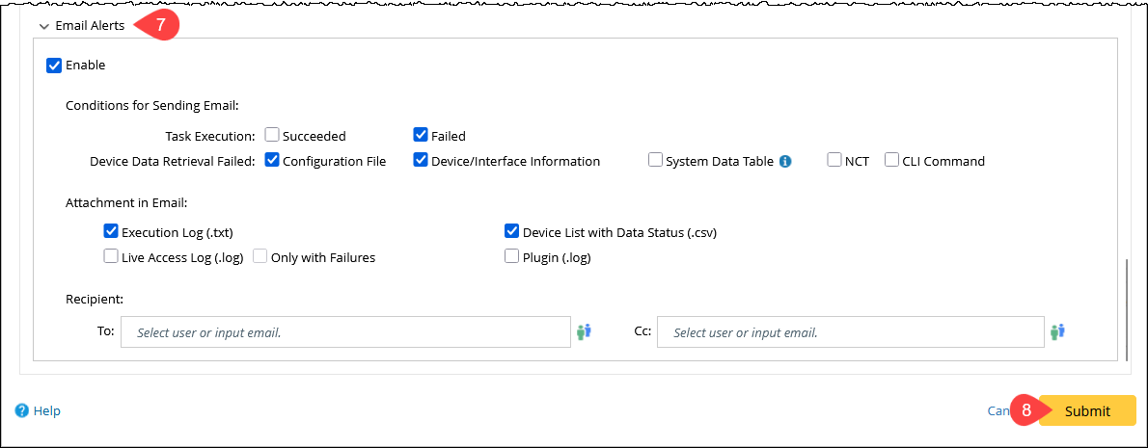Click the vertical scrollbar of the dialog

[1126, 308]
